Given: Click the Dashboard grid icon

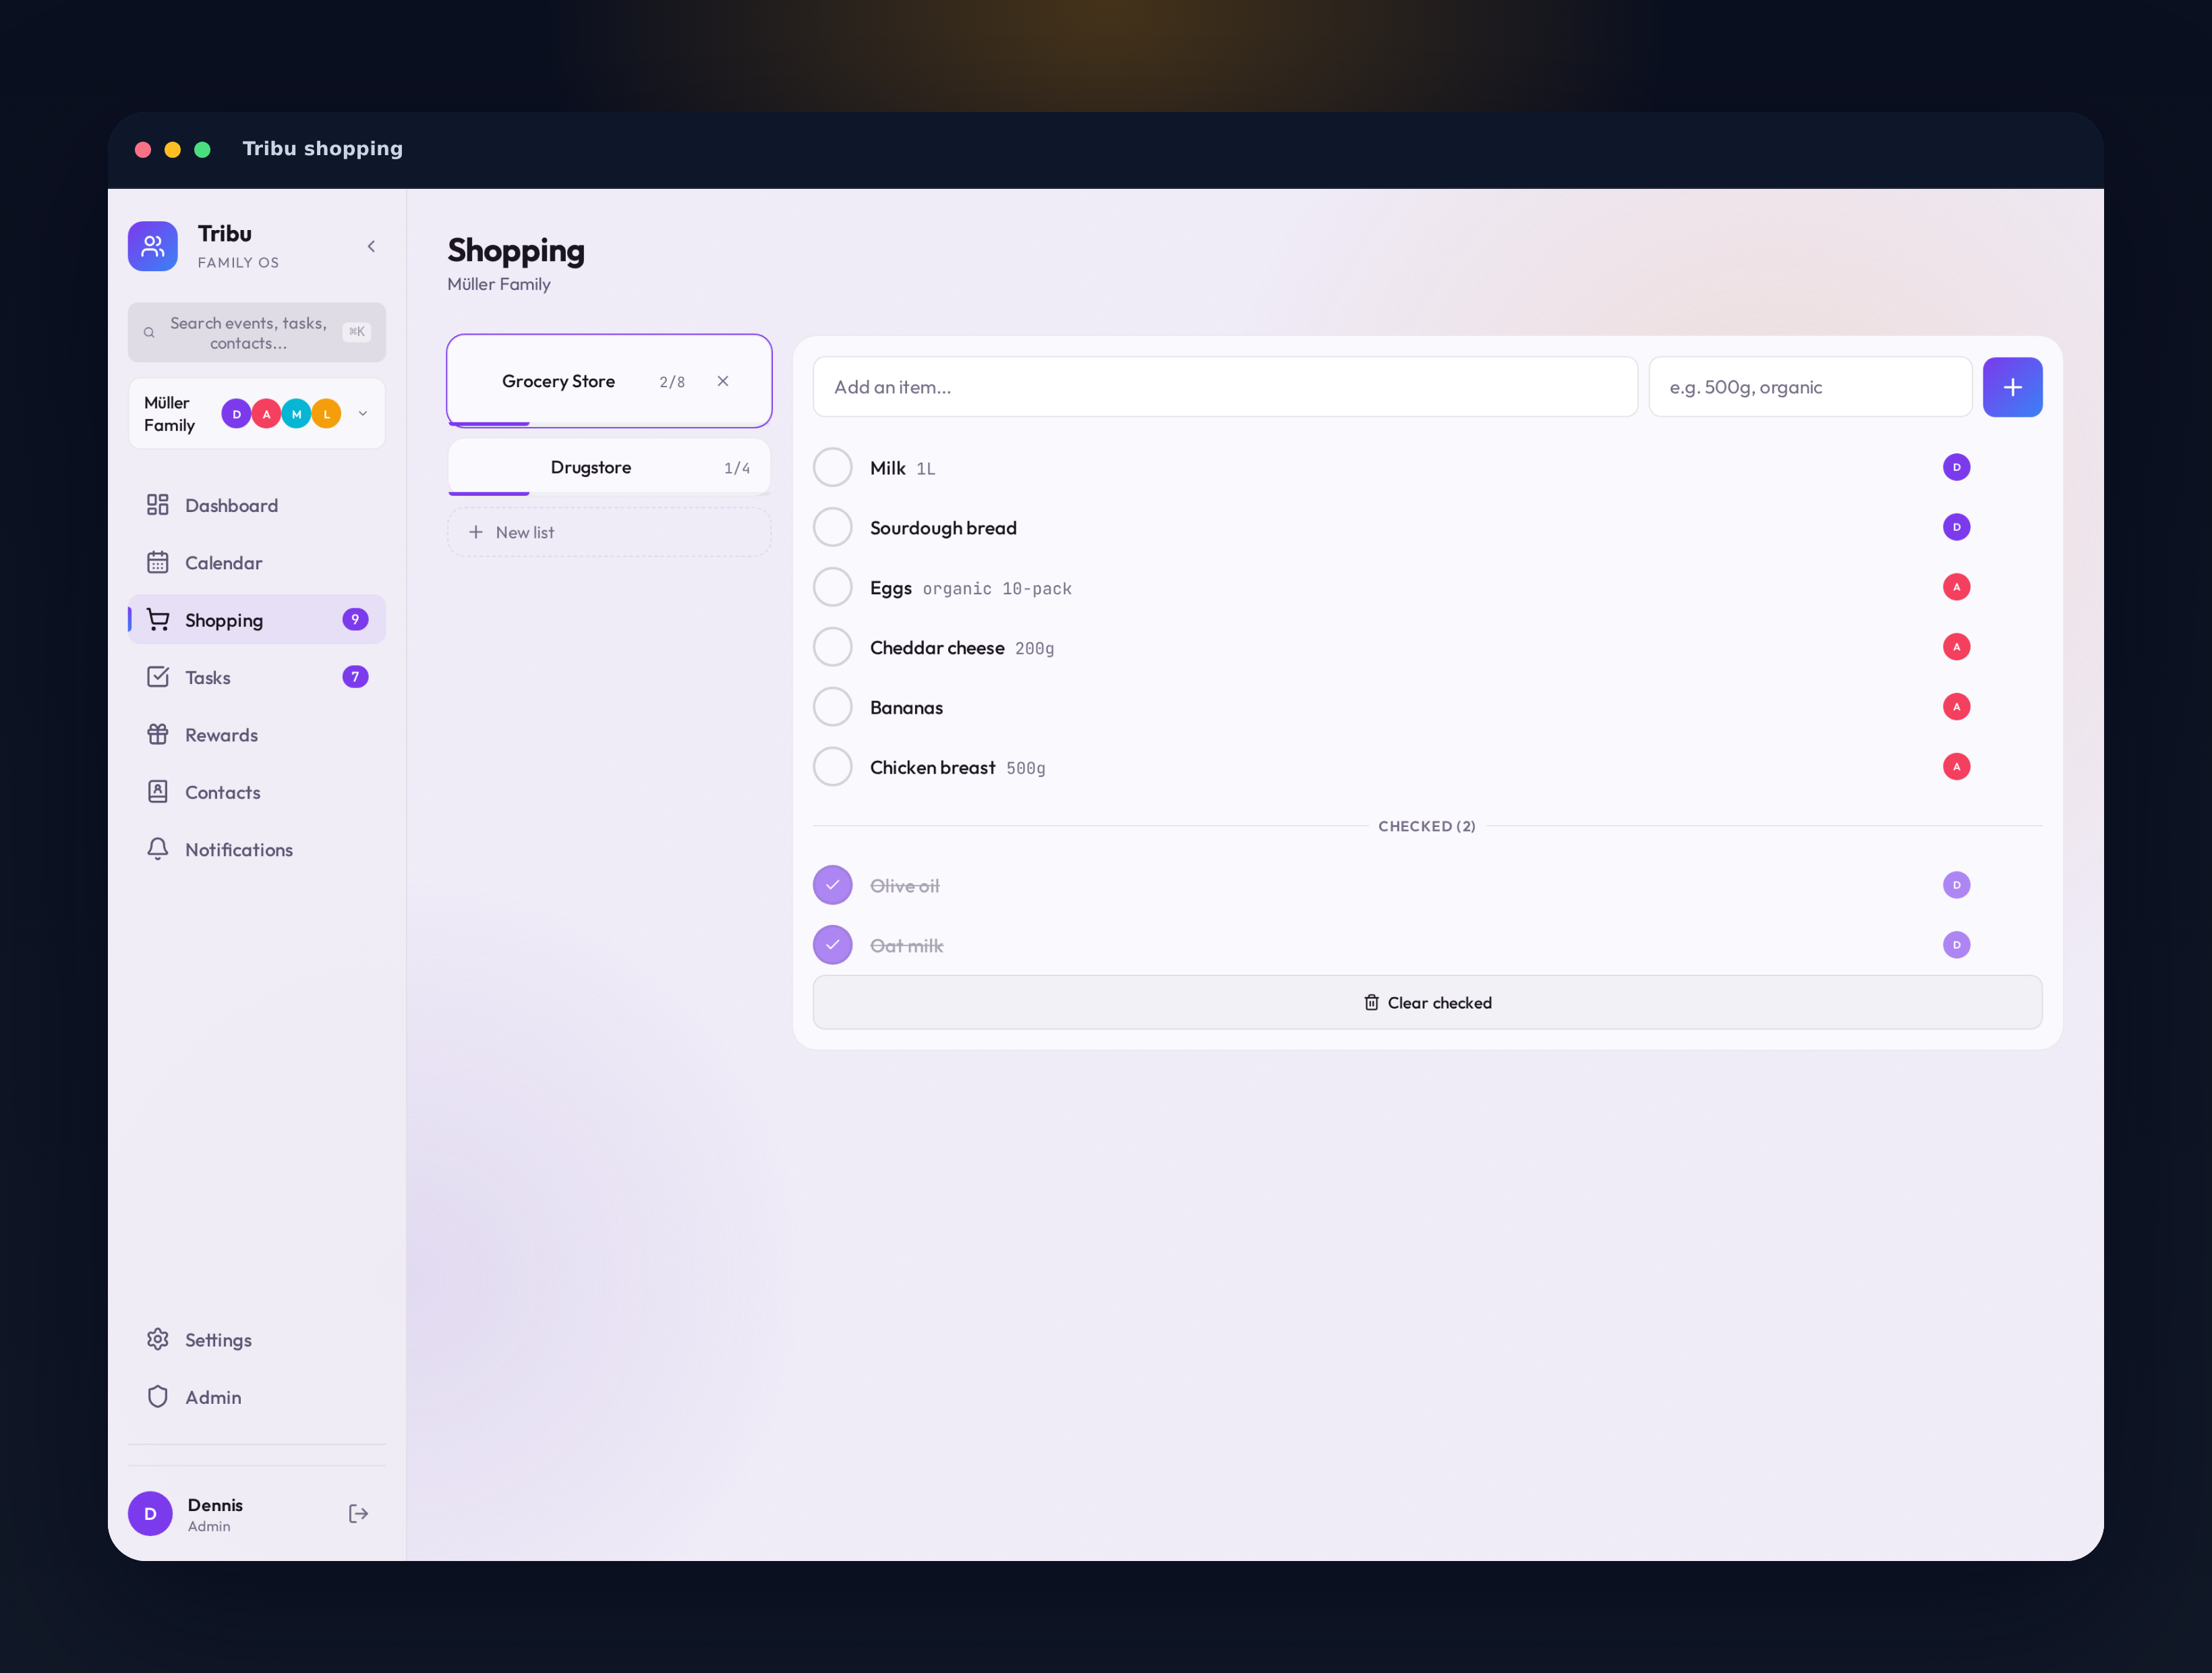Looking at the screenshot, I should point(158,505).
